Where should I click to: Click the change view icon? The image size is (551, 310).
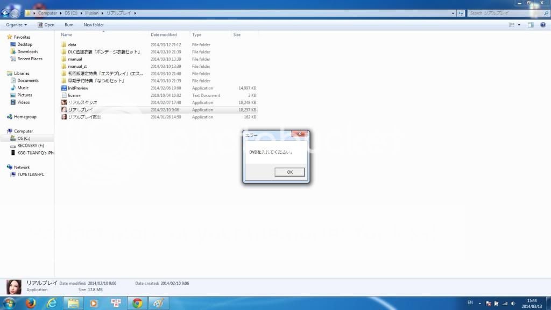click(x=512, y=25)
